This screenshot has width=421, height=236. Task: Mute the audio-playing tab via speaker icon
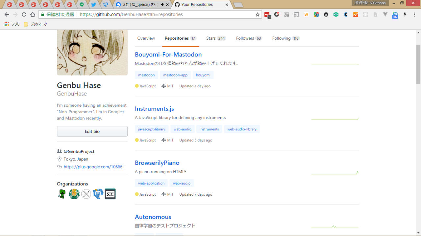(x=162, y=5)
